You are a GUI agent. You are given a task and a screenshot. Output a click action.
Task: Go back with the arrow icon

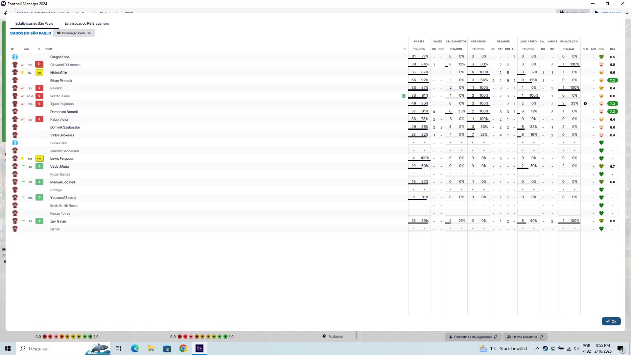(6, 13)
